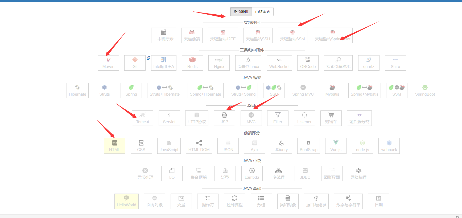462x218 pixels.
Task: Click the link icon beside Git
Action: 148,58
